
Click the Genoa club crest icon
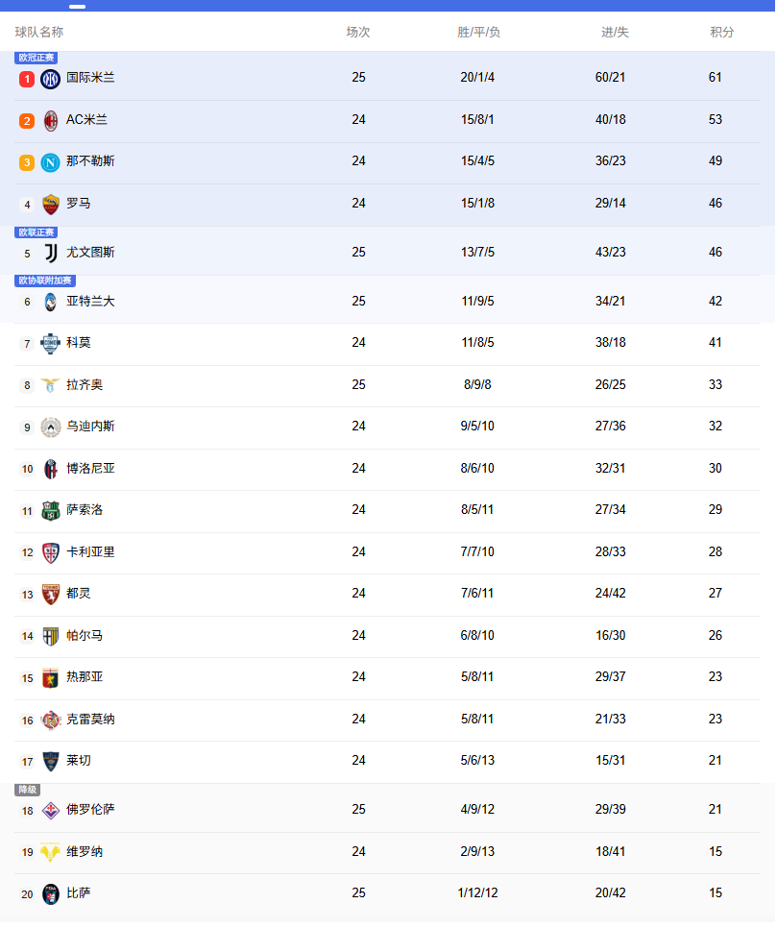pyautogui.click(x=51, y=678)
